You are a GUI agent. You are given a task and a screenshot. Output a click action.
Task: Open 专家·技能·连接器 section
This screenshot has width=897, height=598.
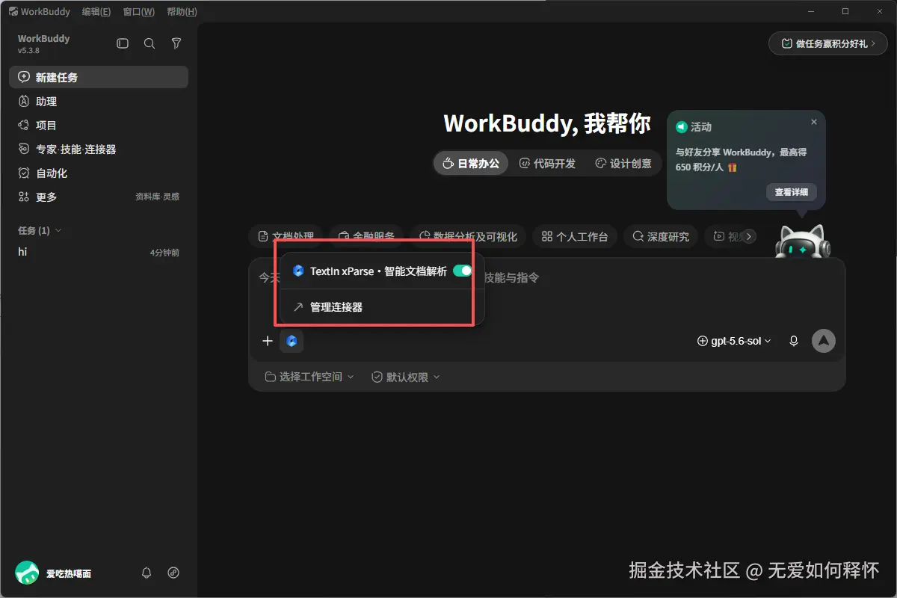click(99, 149)
